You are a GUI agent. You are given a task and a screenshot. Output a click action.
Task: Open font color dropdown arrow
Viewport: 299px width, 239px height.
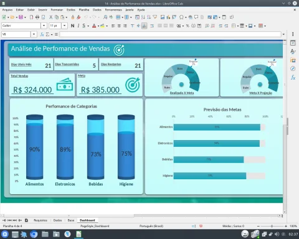[98, 26]
